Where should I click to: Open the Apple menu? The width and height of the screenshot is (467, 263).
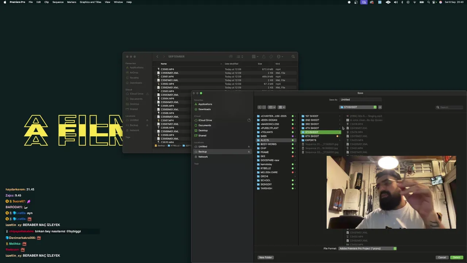pos(5,2)
